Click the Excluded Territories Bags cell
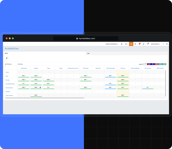The height and width of the screenshot is (149, 172). pyautogui.click(x=48, y=84)
